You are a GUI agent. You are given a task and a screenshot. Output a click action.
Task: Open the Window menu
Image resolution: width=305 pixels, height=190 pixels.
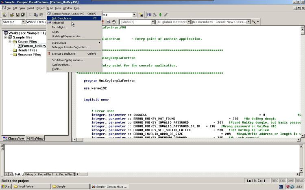(x=68, y=8)
